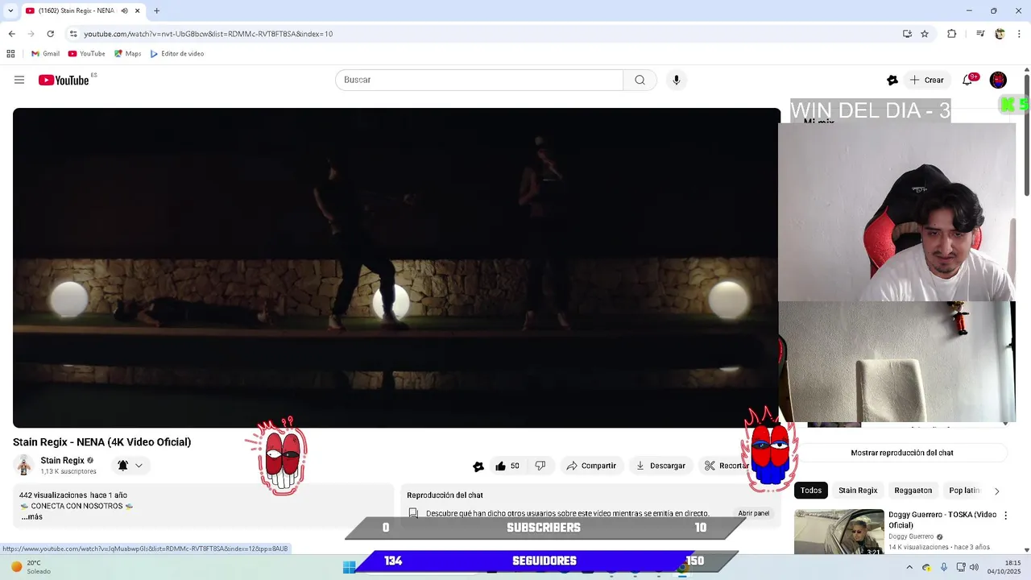This screenshot has height=580, width=1031.
Task: Open Chrome media controls icon
Action: pyautogui.click(x=980, y=34)
